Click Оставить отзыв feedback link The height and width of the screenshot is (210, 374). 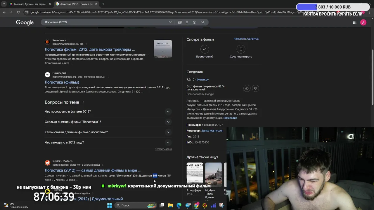coord(163,149)
